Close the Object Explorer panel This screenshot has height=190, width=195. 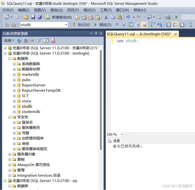click(x=101, y=34)
